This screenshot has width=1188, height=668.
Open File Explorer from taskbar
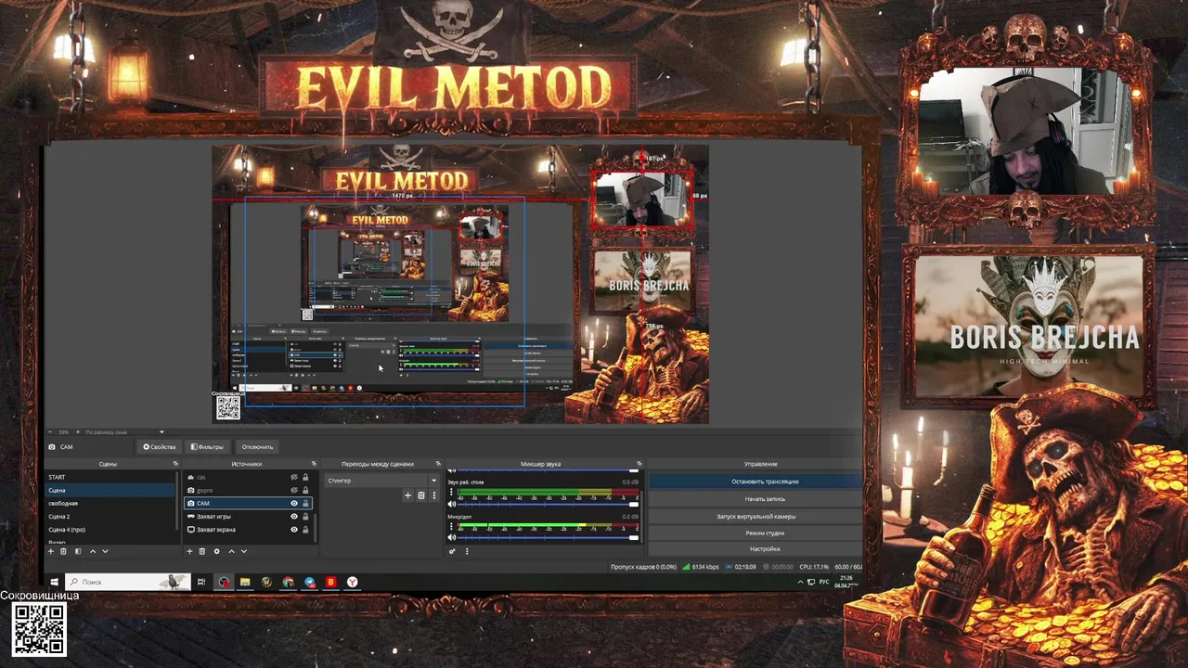(x=245, y=583)
